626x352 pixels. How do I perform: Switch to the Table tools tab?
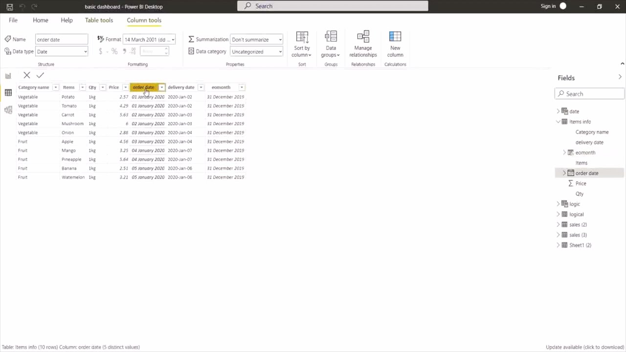click(x=99, y=20)
